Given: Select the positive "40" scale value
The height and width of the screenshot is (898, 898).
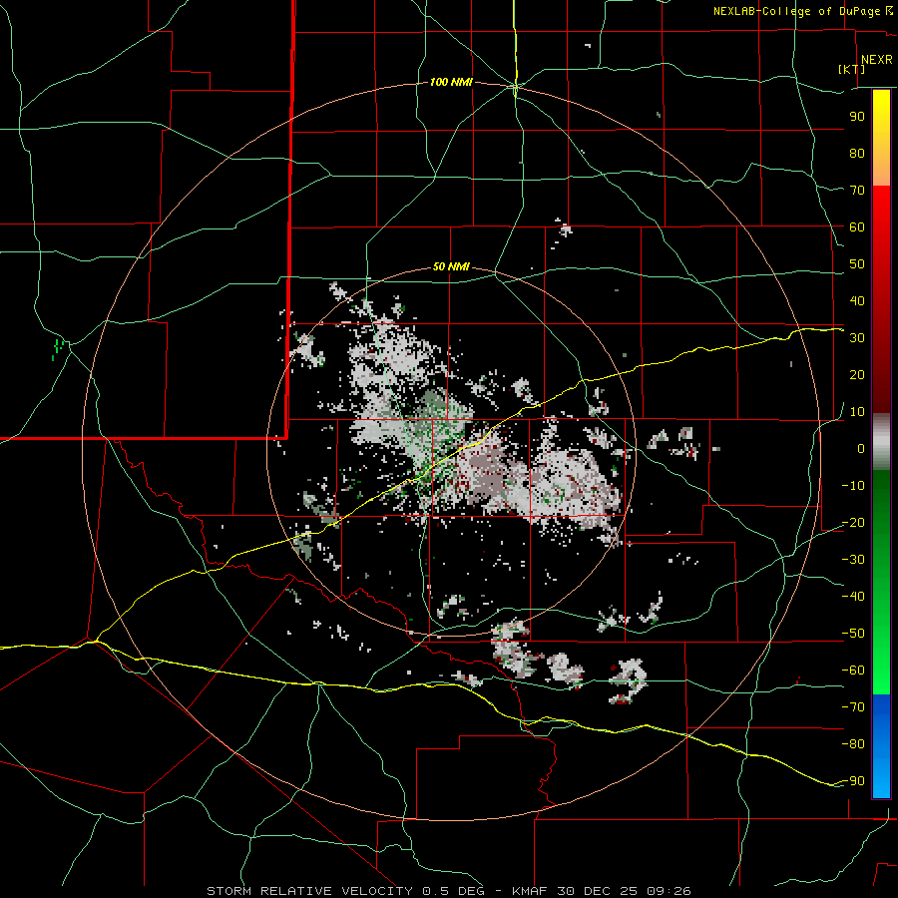Looking at the screenshot, I should click(x=857, y=301).
